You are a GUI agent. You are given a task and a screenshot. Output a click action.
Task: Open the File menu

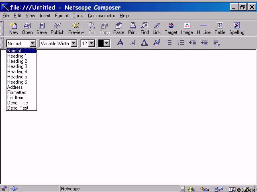click(6, 16)
